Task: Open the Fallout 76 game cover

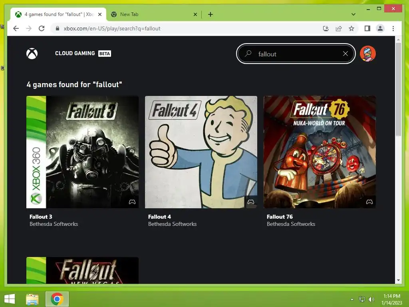Action: [320, 152]
